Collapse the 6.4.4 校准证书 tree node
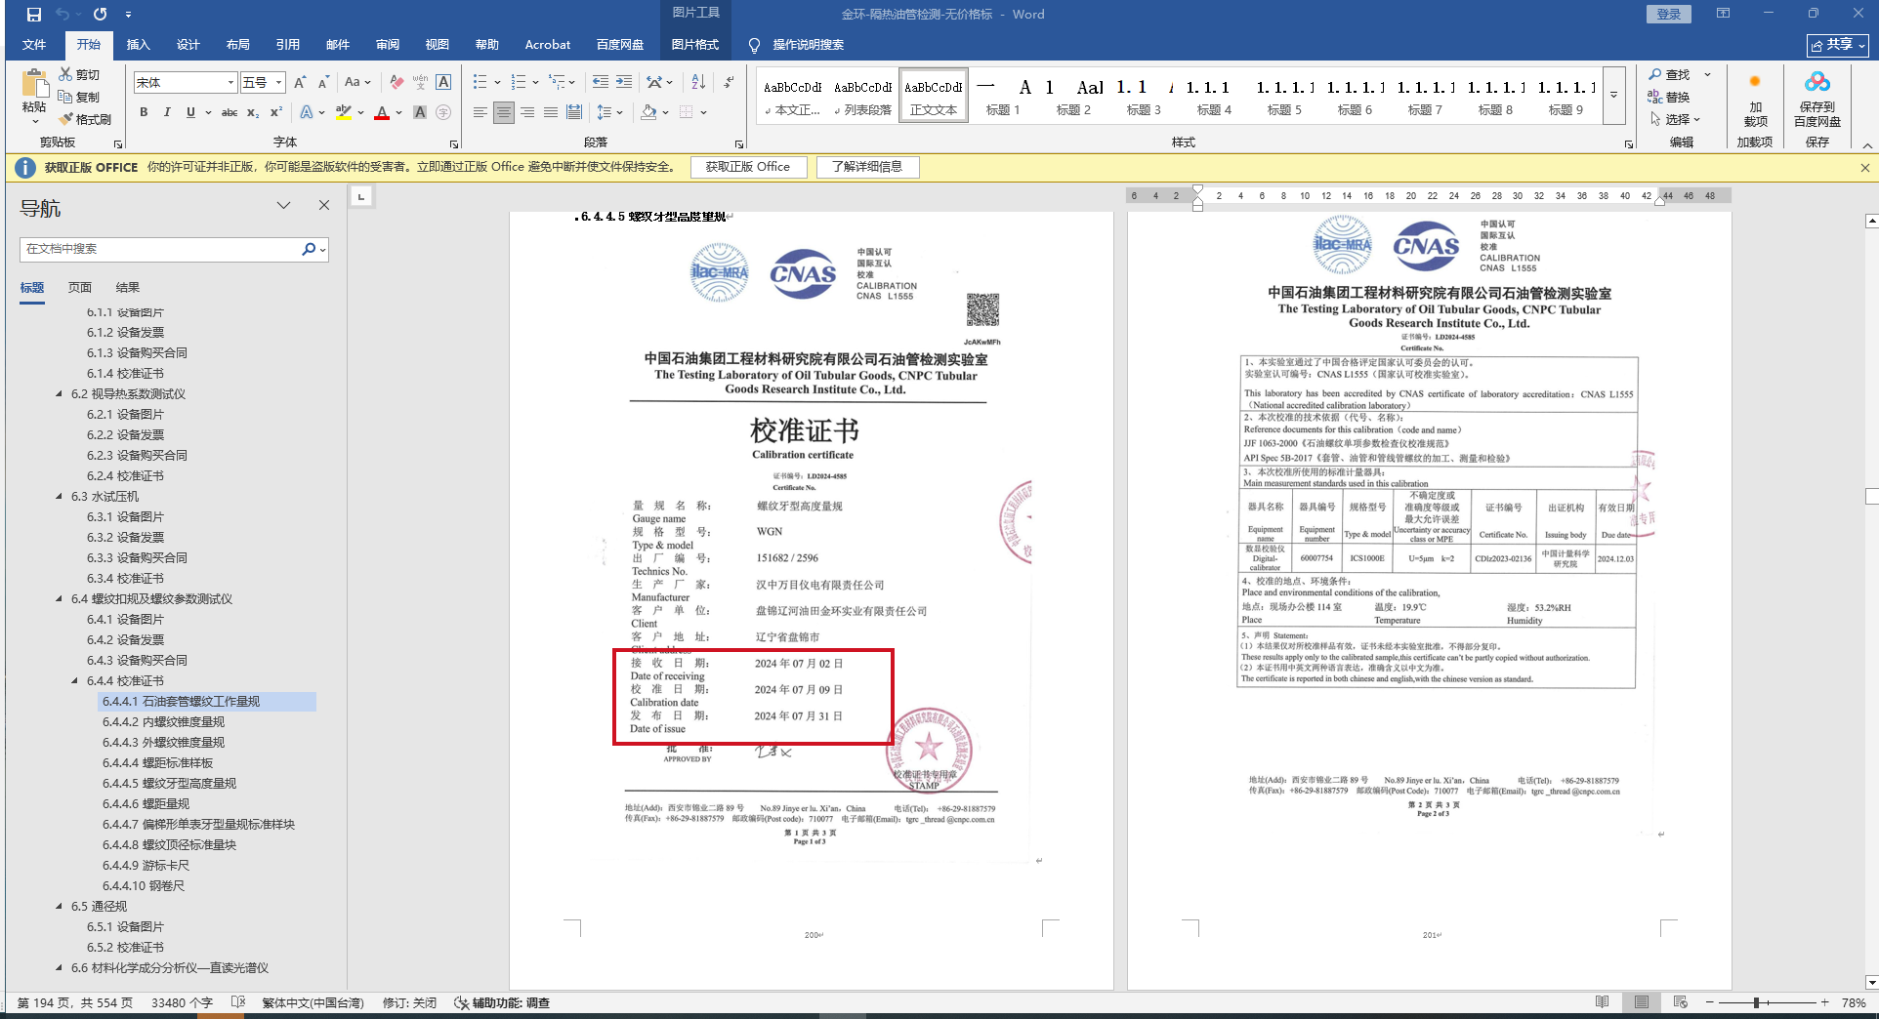Viewport: 1879px width, 1019px height. click(75, 681)
